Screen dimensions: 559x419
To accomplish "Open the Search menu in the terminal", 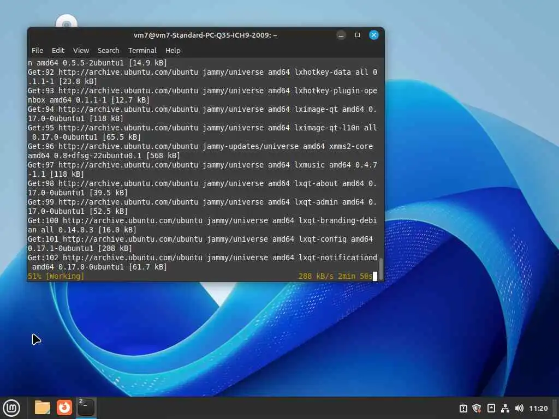I will 109,51.
